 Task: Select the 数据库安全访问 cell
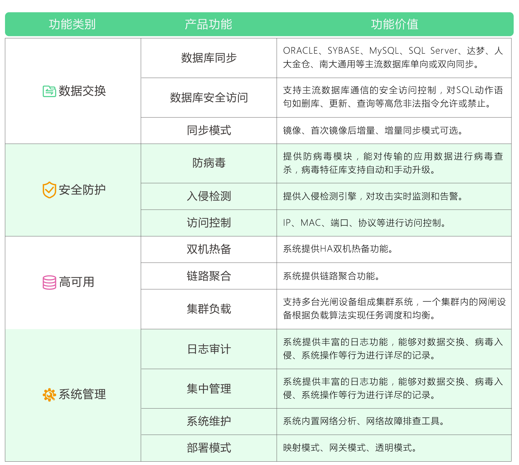coord(209,98)
